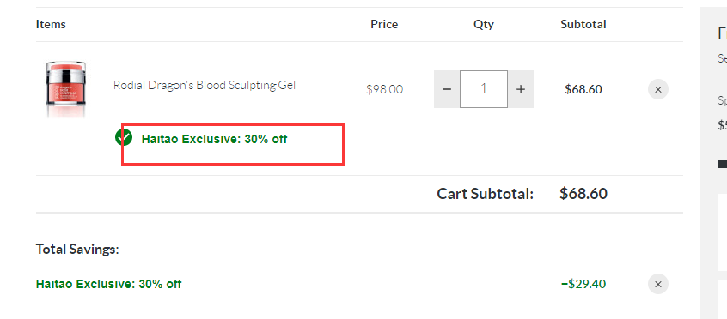Click the −$29.40 savings amount
Image resolution: width=727 pixels, height=319 pixels.
[583, 284]
